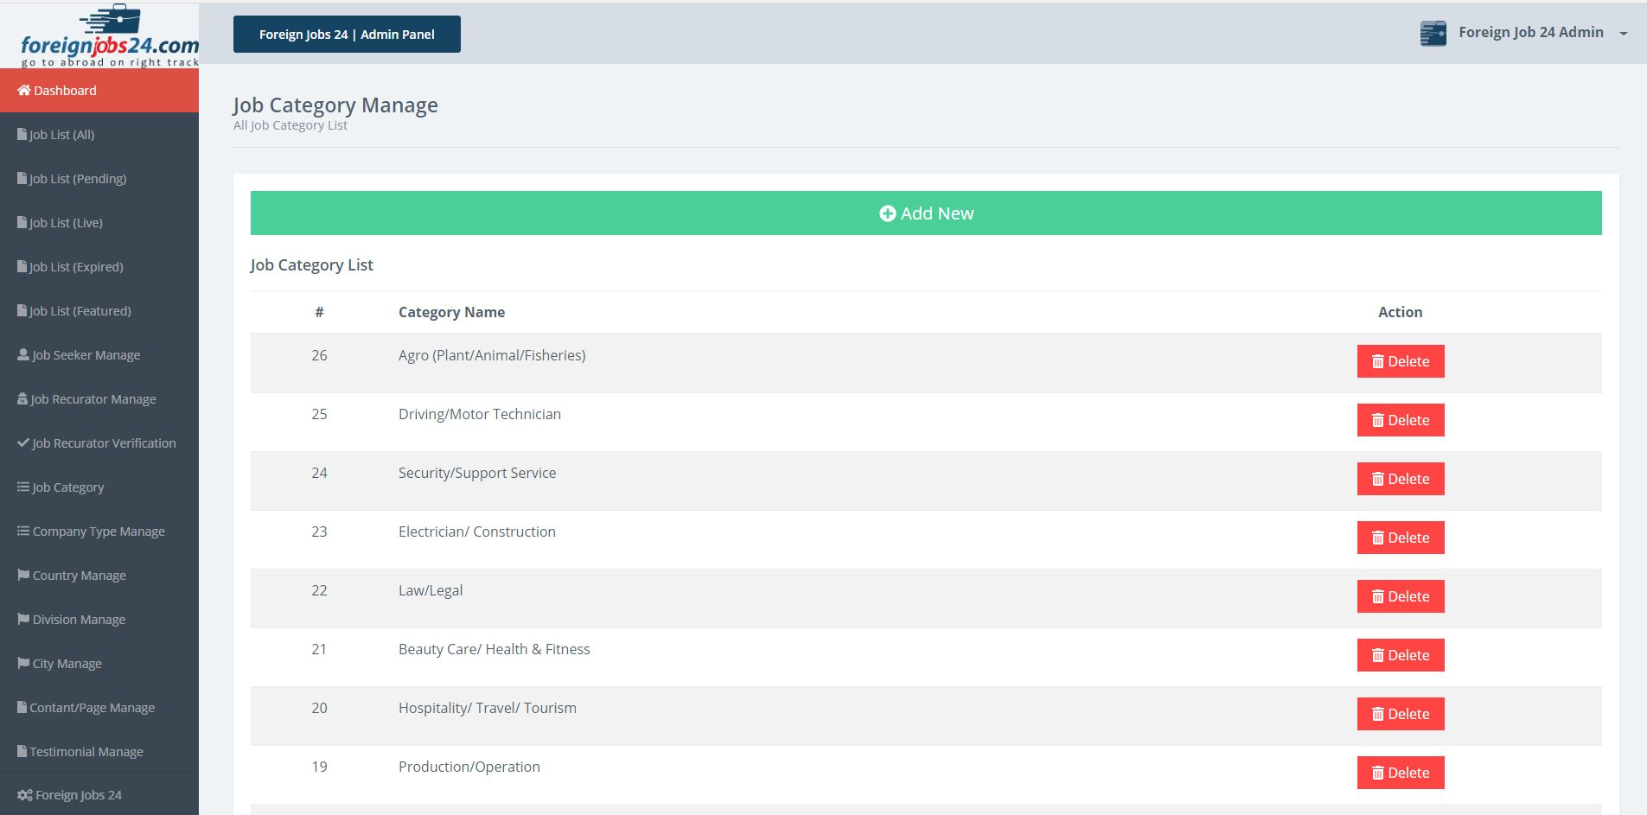Click the Action column header
The image size is (1647, 815).
1400,312
